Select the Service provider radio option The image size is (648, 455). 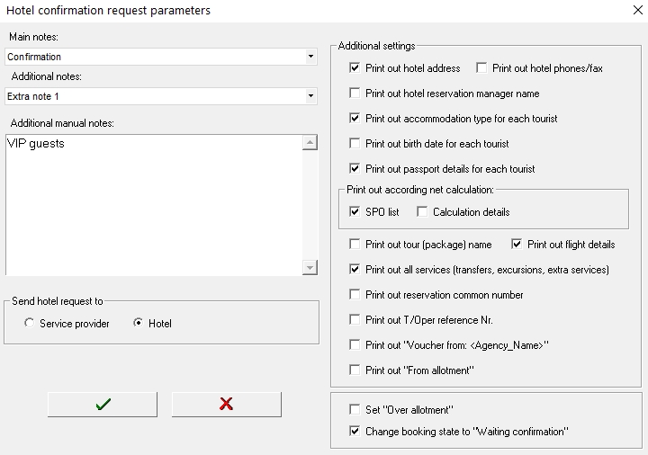(x=30, y=323)
